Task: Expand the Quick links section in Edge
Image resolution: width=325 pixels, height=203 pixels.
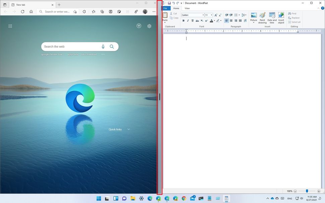Action: [129, 129]
